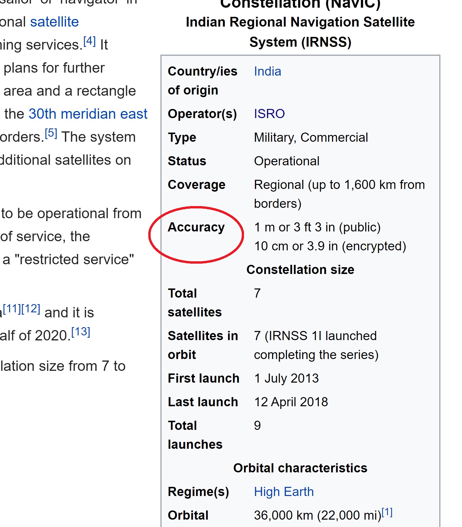Image resolution: width=462 pixels, height=527 pixels.
Task: Click 'to be operational from' article text
Action: (71, 213)
